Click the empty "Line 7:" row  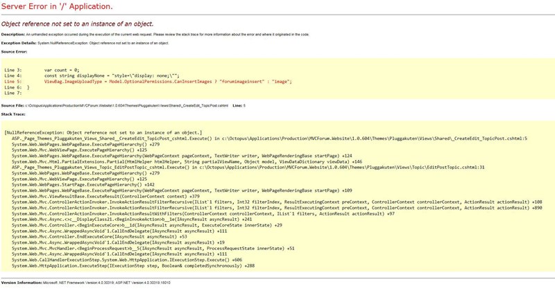click(13, 93)
